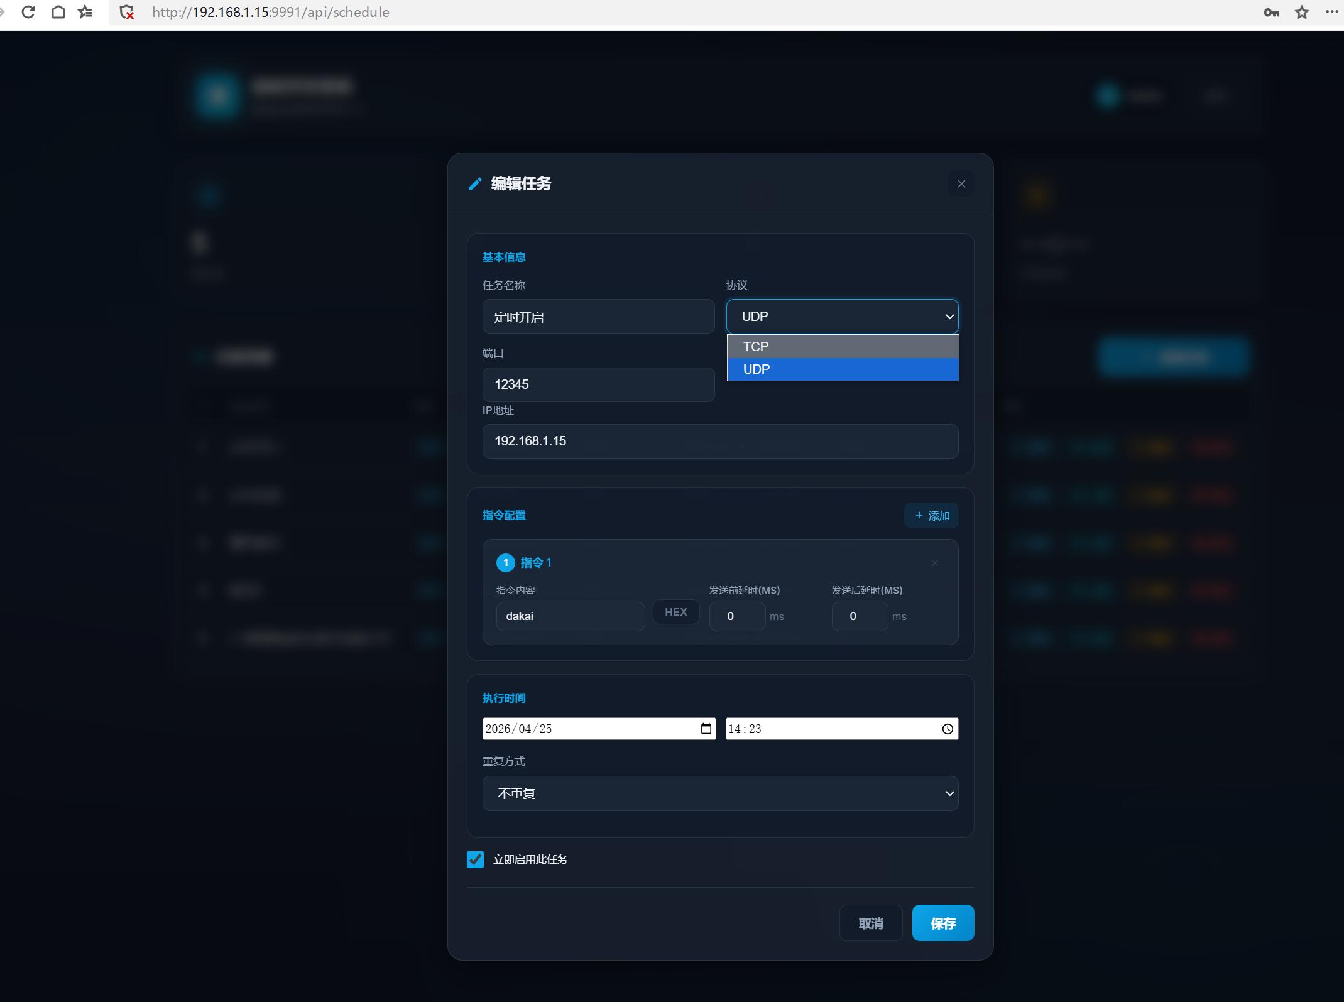This screenshot has height=1002, width=1344.
Task: Select UDP in the protocol list
Action: [843, 369]
